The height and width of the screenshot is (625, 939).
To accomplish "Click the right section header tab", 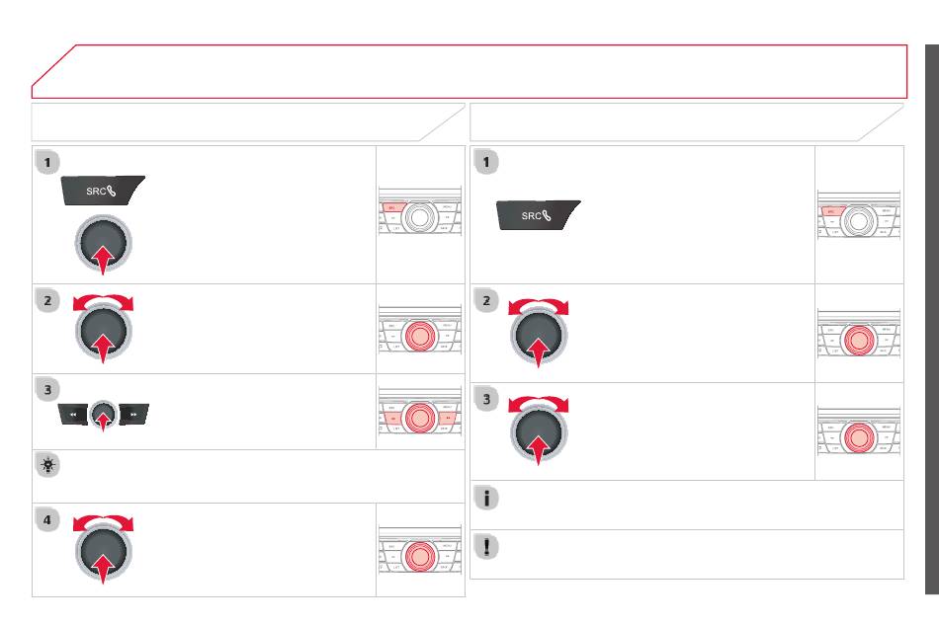I will (x=687, y=121).
